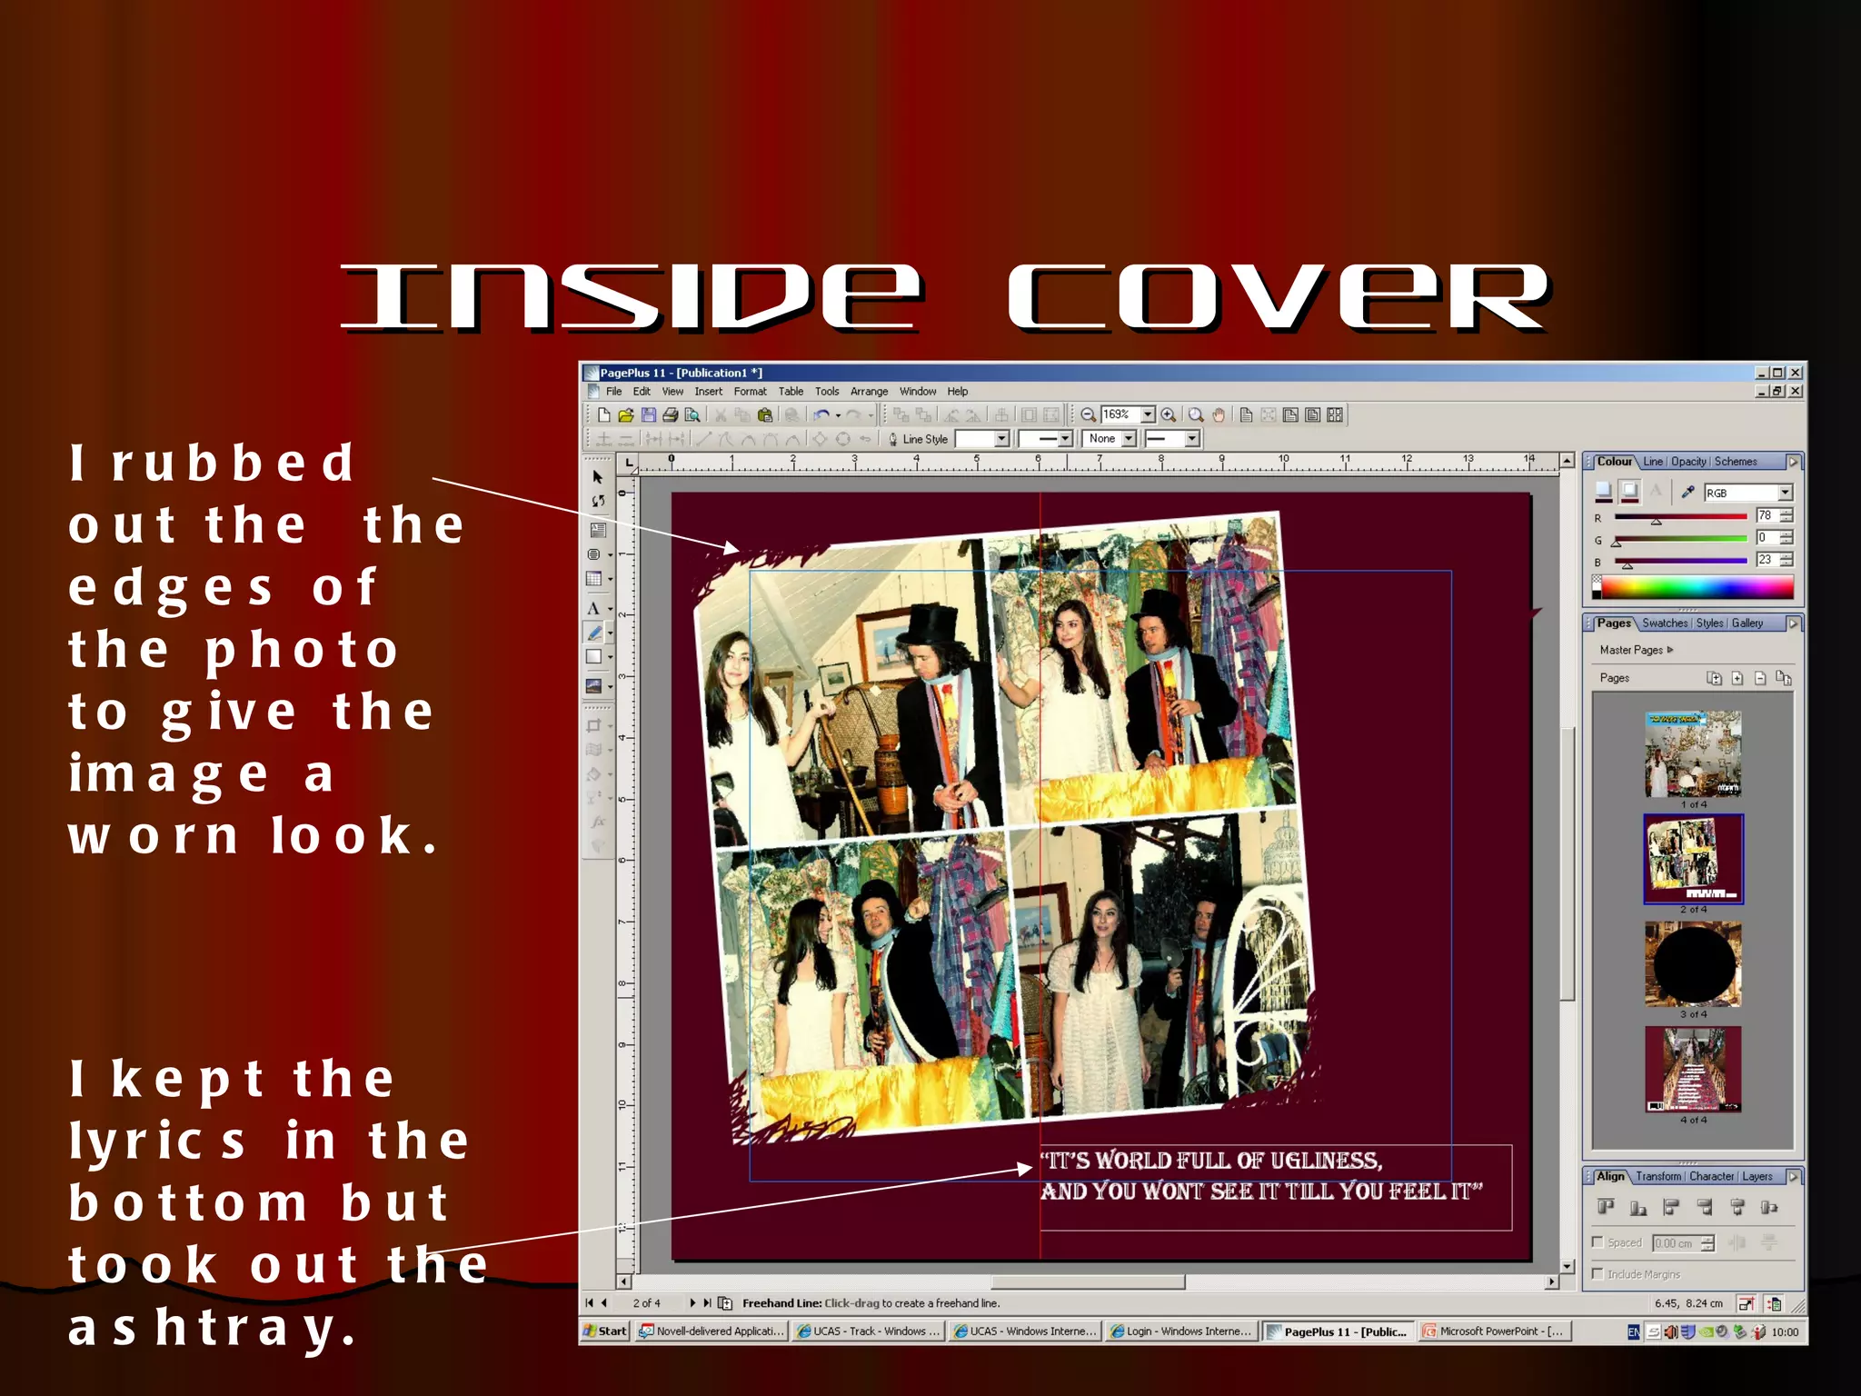Tick the Include Margins checkbox
The image size is (1861, 1396).
coord(1597,1274)
